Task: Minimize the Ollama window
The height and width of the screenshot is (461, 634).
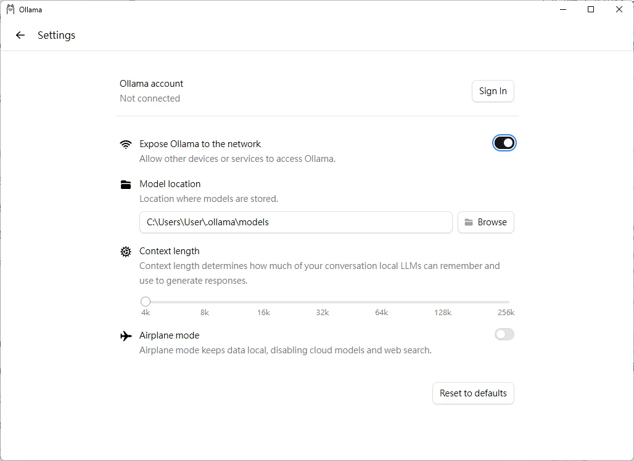Action: point(562,10)
